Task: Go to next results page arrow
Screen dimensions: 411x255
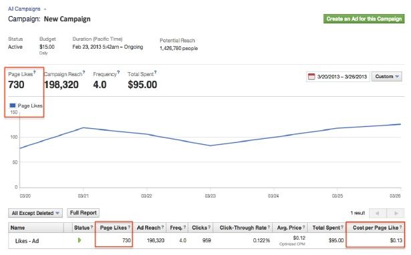Action: click(x=396, y=213)
